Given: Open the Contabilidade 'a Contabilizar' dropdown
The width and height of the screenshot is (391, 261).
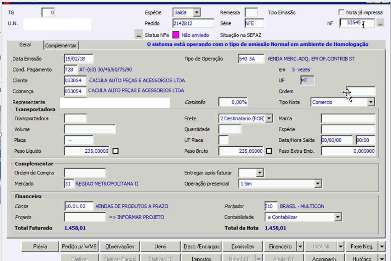Looking at the screenshot, I should pyautogui.click(x=338, y=217).
